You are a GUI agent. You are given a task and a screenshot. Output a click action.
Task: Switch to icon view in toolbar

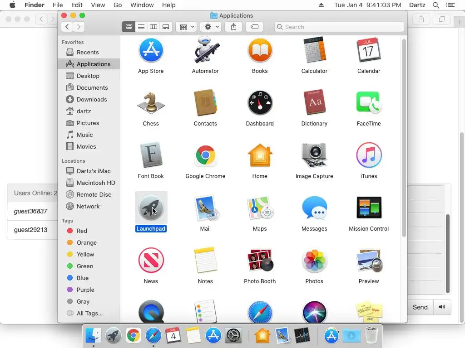[x=129, y=27]
